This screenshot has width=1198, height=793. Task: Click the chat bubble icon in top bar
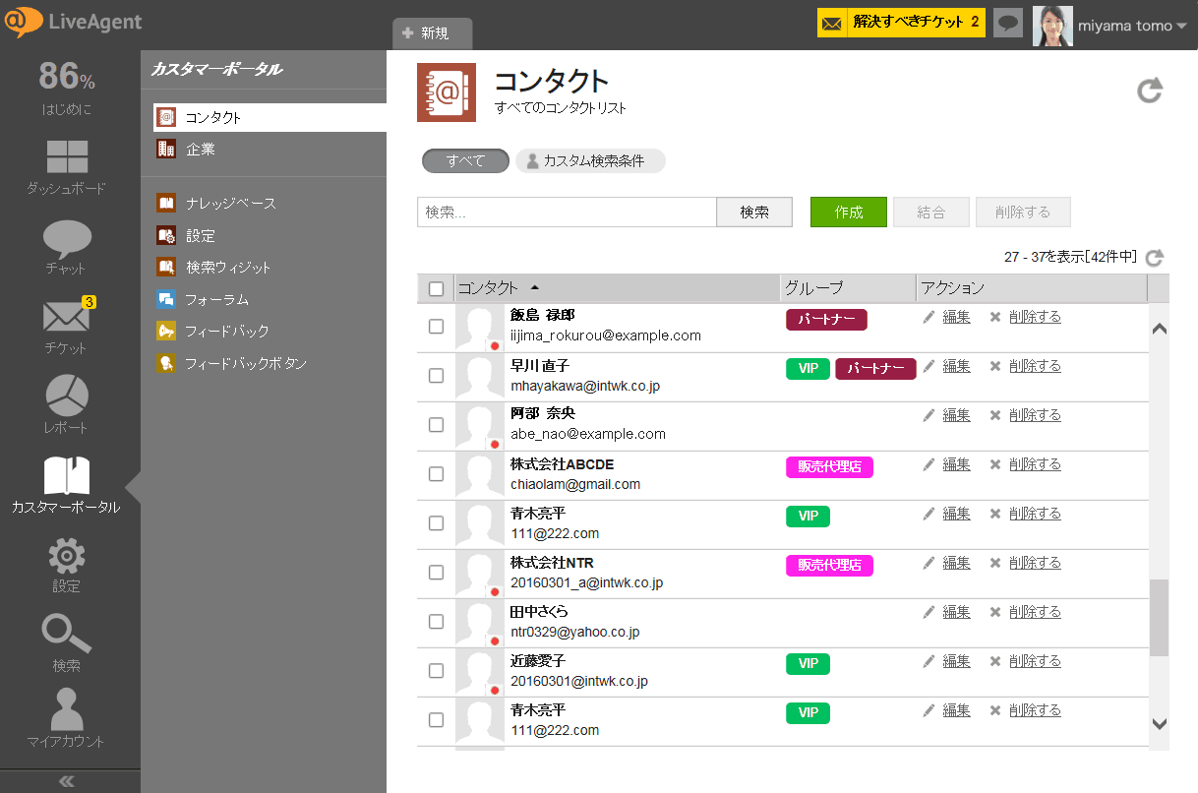(1007, 23)
